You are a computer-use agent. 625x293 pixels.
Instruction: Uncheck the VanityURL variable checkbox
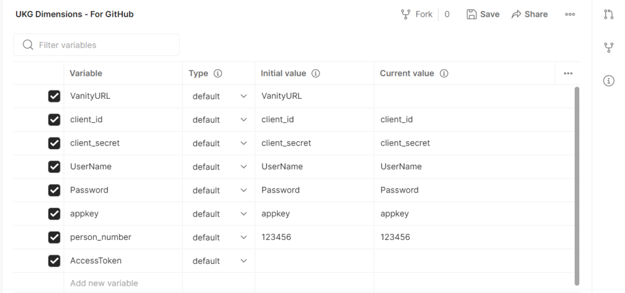pyautogui.click(x=54, y=96)
